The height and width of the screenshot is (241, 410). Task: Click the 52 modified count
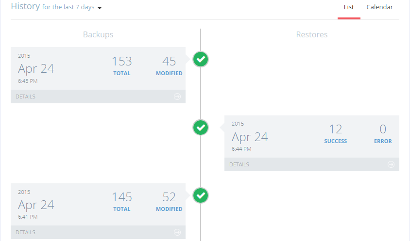tap(169, 197)
